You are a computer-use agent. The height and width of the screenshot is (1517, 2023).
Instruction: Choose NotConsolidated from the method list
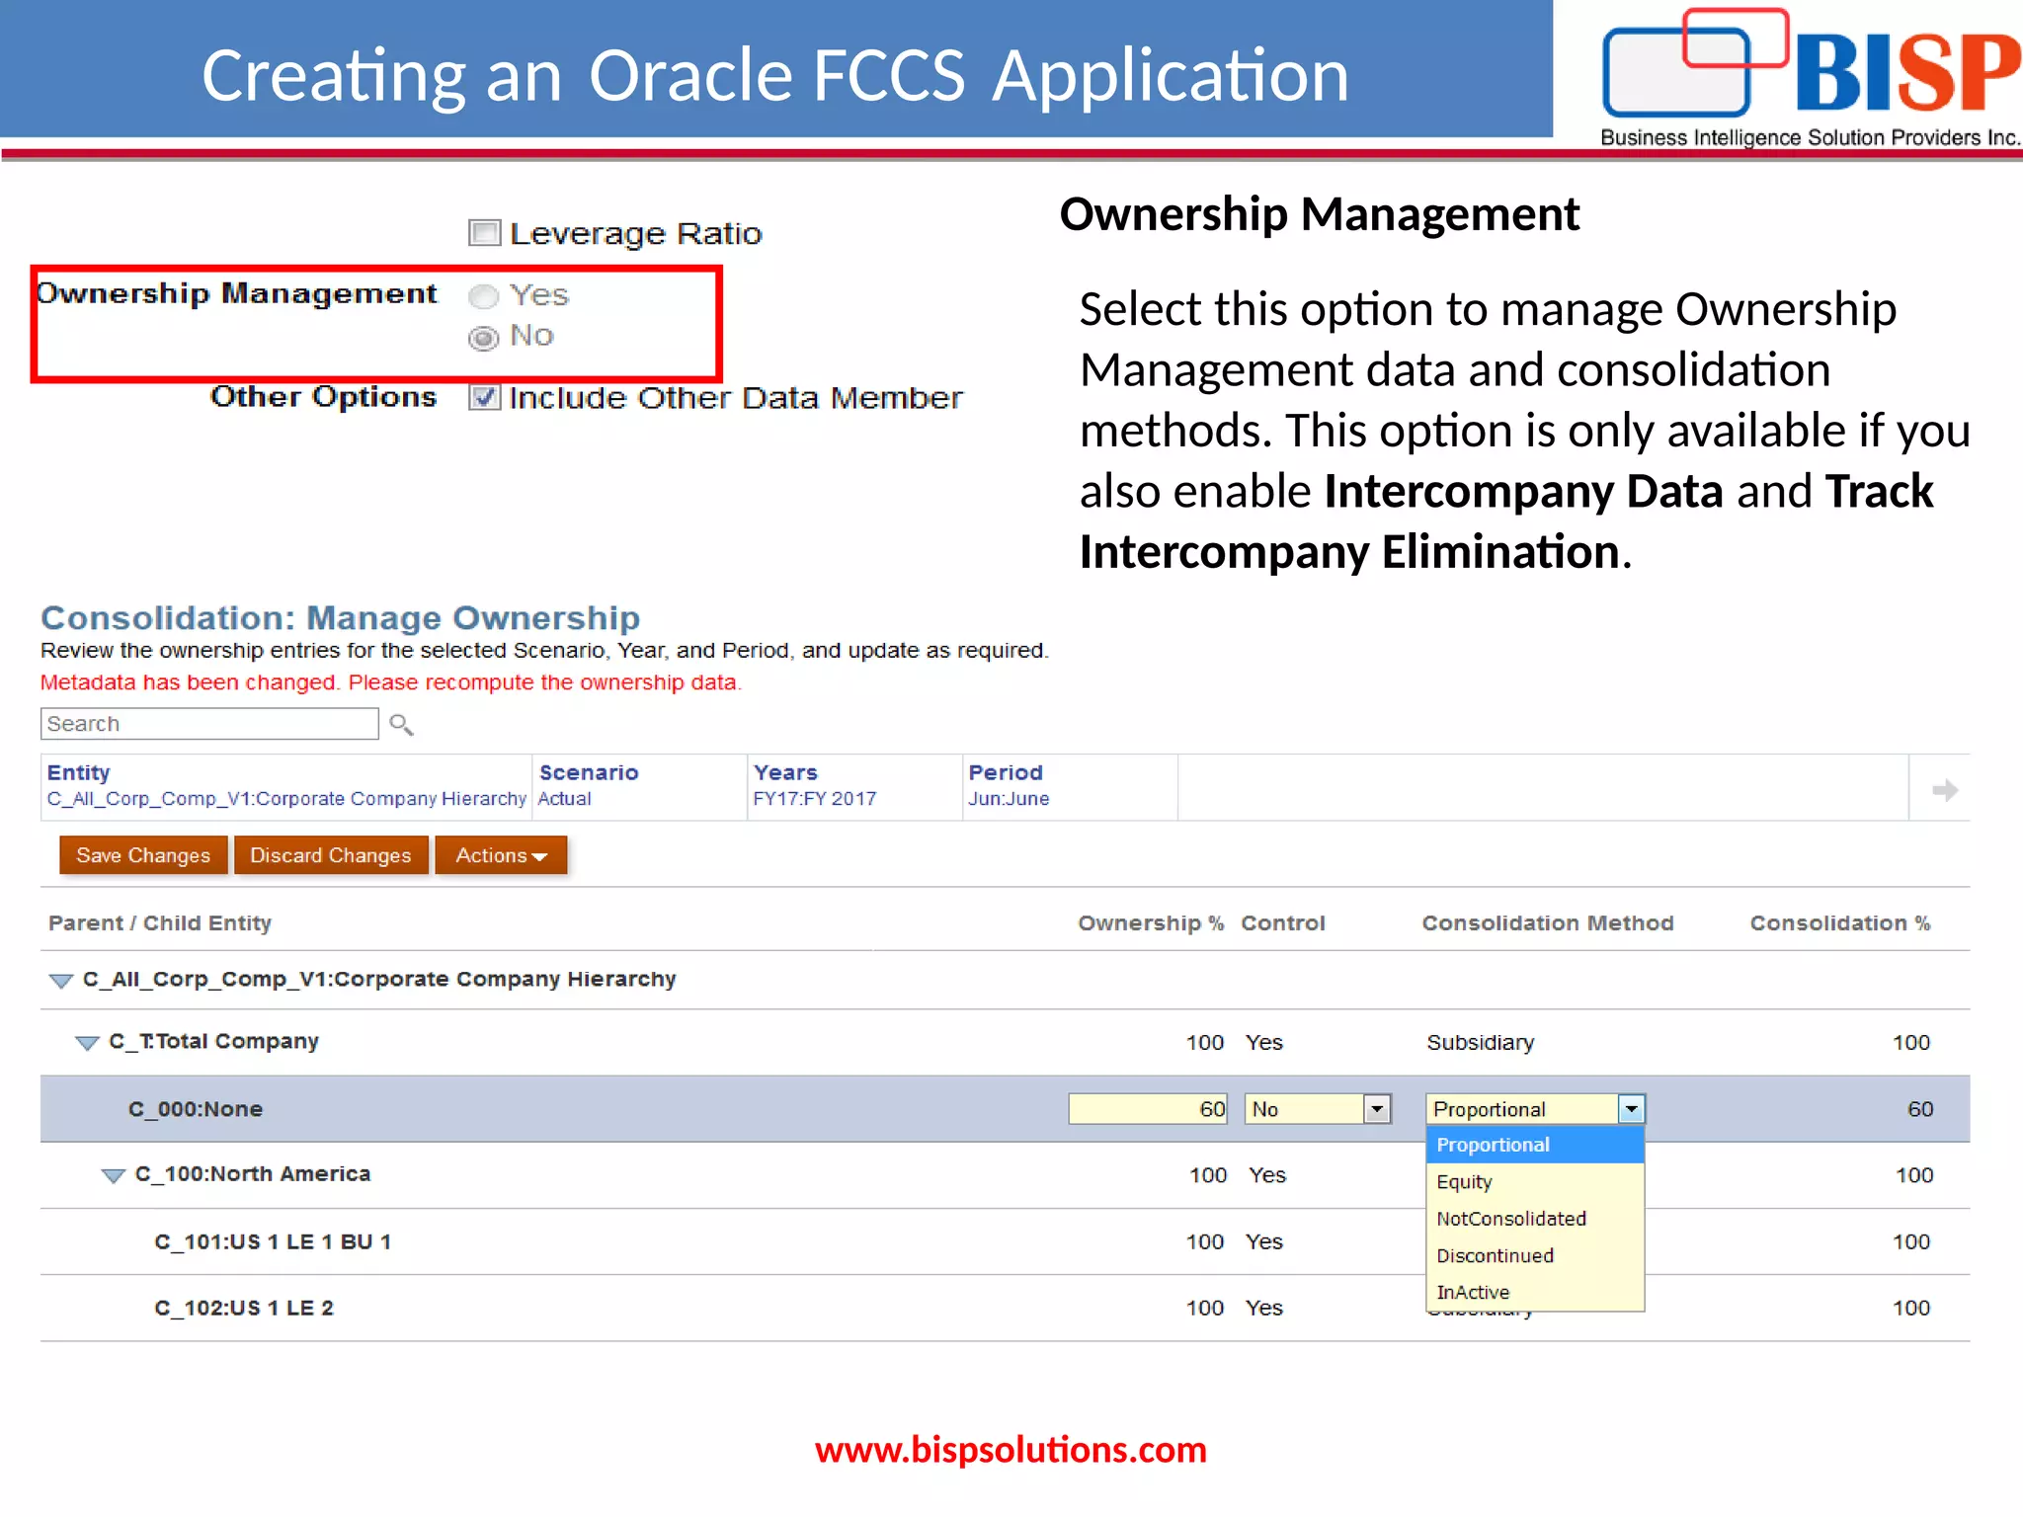click(1535, 1219)
